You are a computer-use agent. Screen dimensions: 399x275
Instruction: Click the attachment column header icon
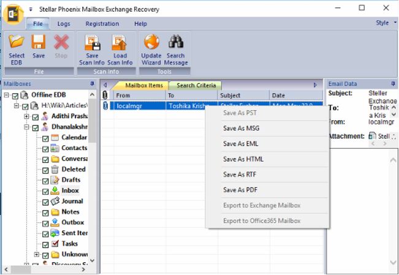[x=105, y=95]
